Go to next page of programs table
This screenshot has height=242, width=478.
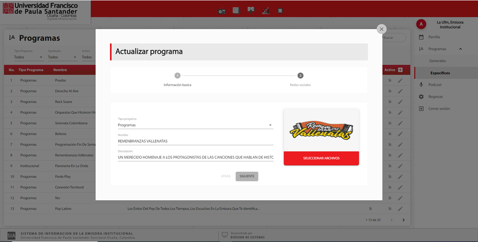click(403, 220)
